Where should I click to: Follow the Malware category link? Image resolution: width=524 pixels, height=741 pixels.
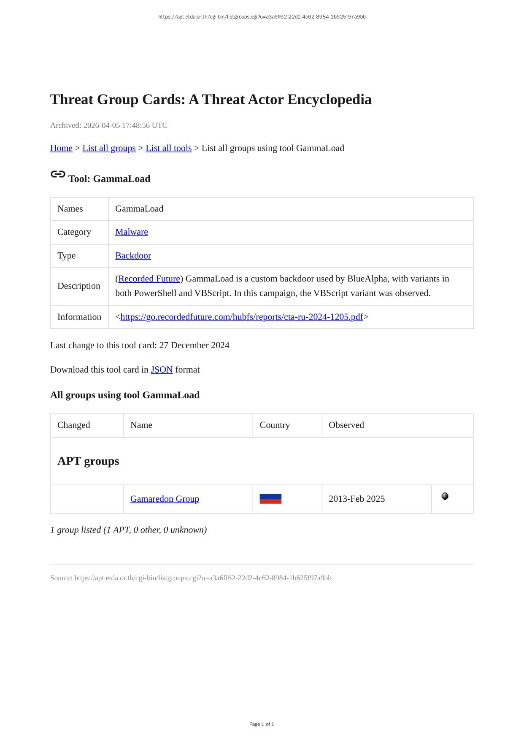pyautogui.click(x=132, y=232)
